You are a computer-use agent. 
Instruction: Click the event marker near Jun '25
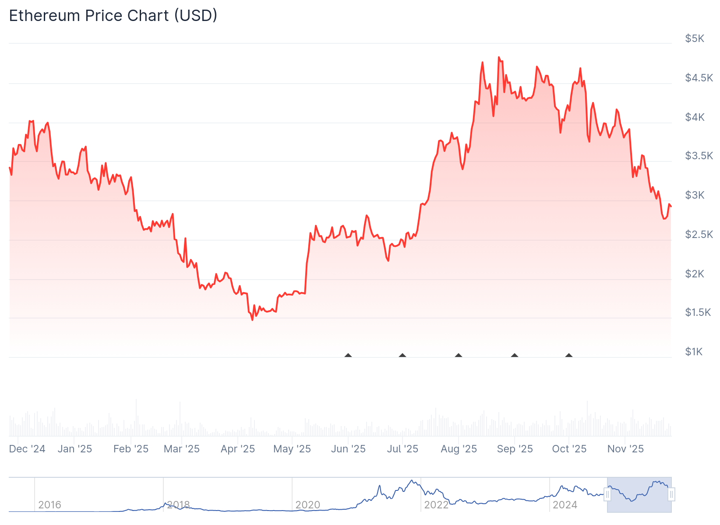(348, 356)
